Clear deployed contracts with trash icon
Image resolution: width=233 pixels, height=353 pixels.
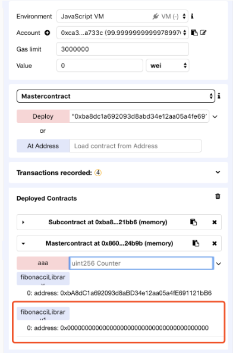218,196
